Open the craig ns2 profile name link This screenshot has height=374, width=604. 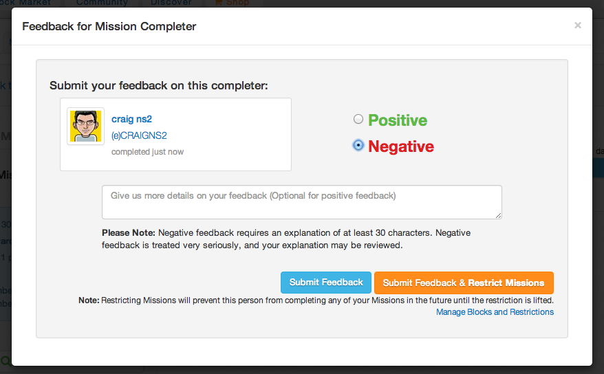click(x=131, y=120)
